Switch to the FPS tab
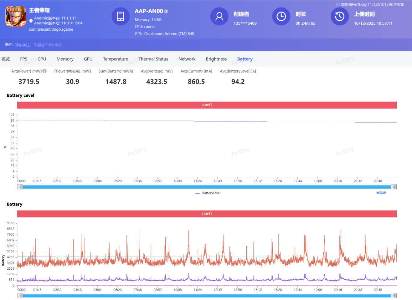The image size is (412, 300). tap(23, 59)
